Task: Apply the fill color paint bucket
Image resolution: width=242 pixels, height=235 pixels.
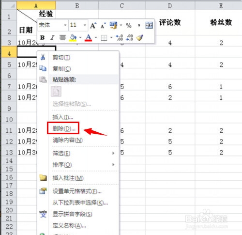Action: (x=73, y=38)
